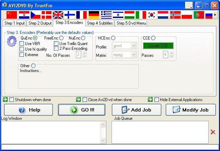Click green arrow beside Hide External Applications

(150, 99)
